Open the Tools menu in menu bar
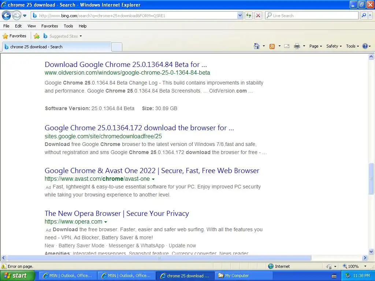 point(68,26)
